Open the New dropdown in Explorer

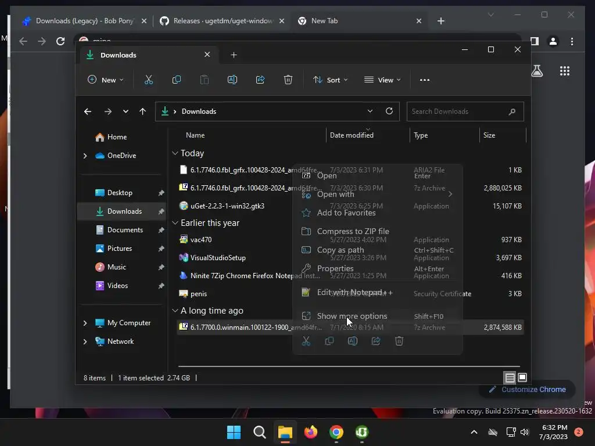[x=106, y=80]
